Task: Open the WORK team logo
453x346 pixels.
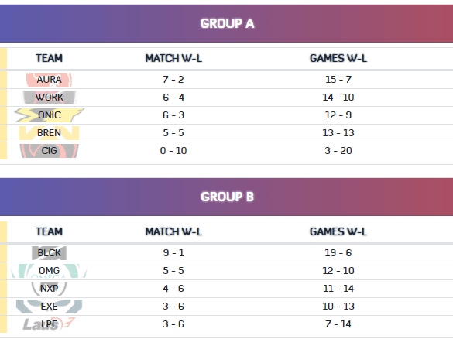Action: [49, 98]
